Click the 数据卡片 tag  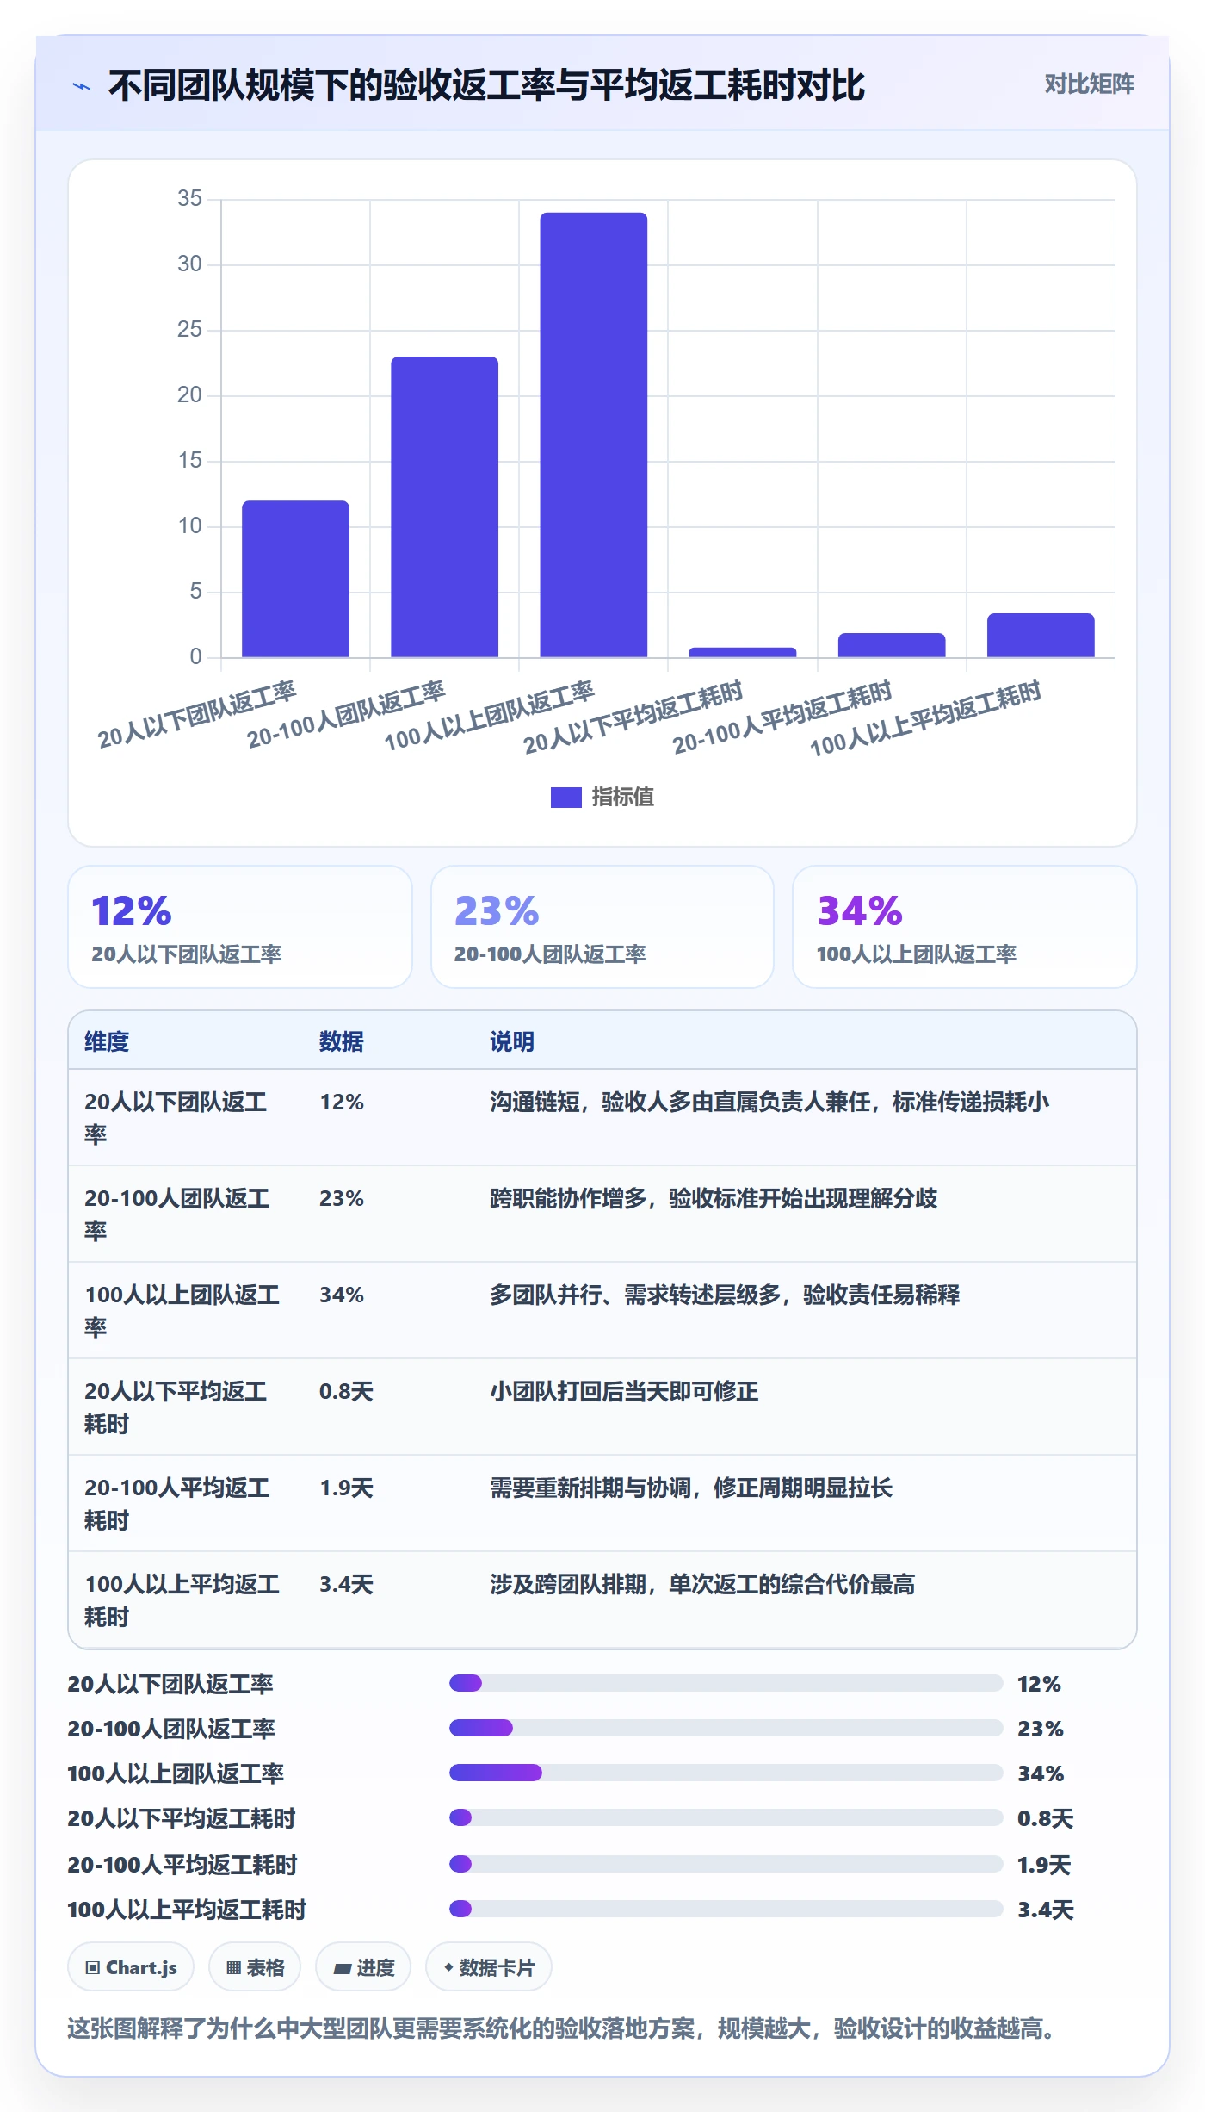click(x=489, y=1967)
